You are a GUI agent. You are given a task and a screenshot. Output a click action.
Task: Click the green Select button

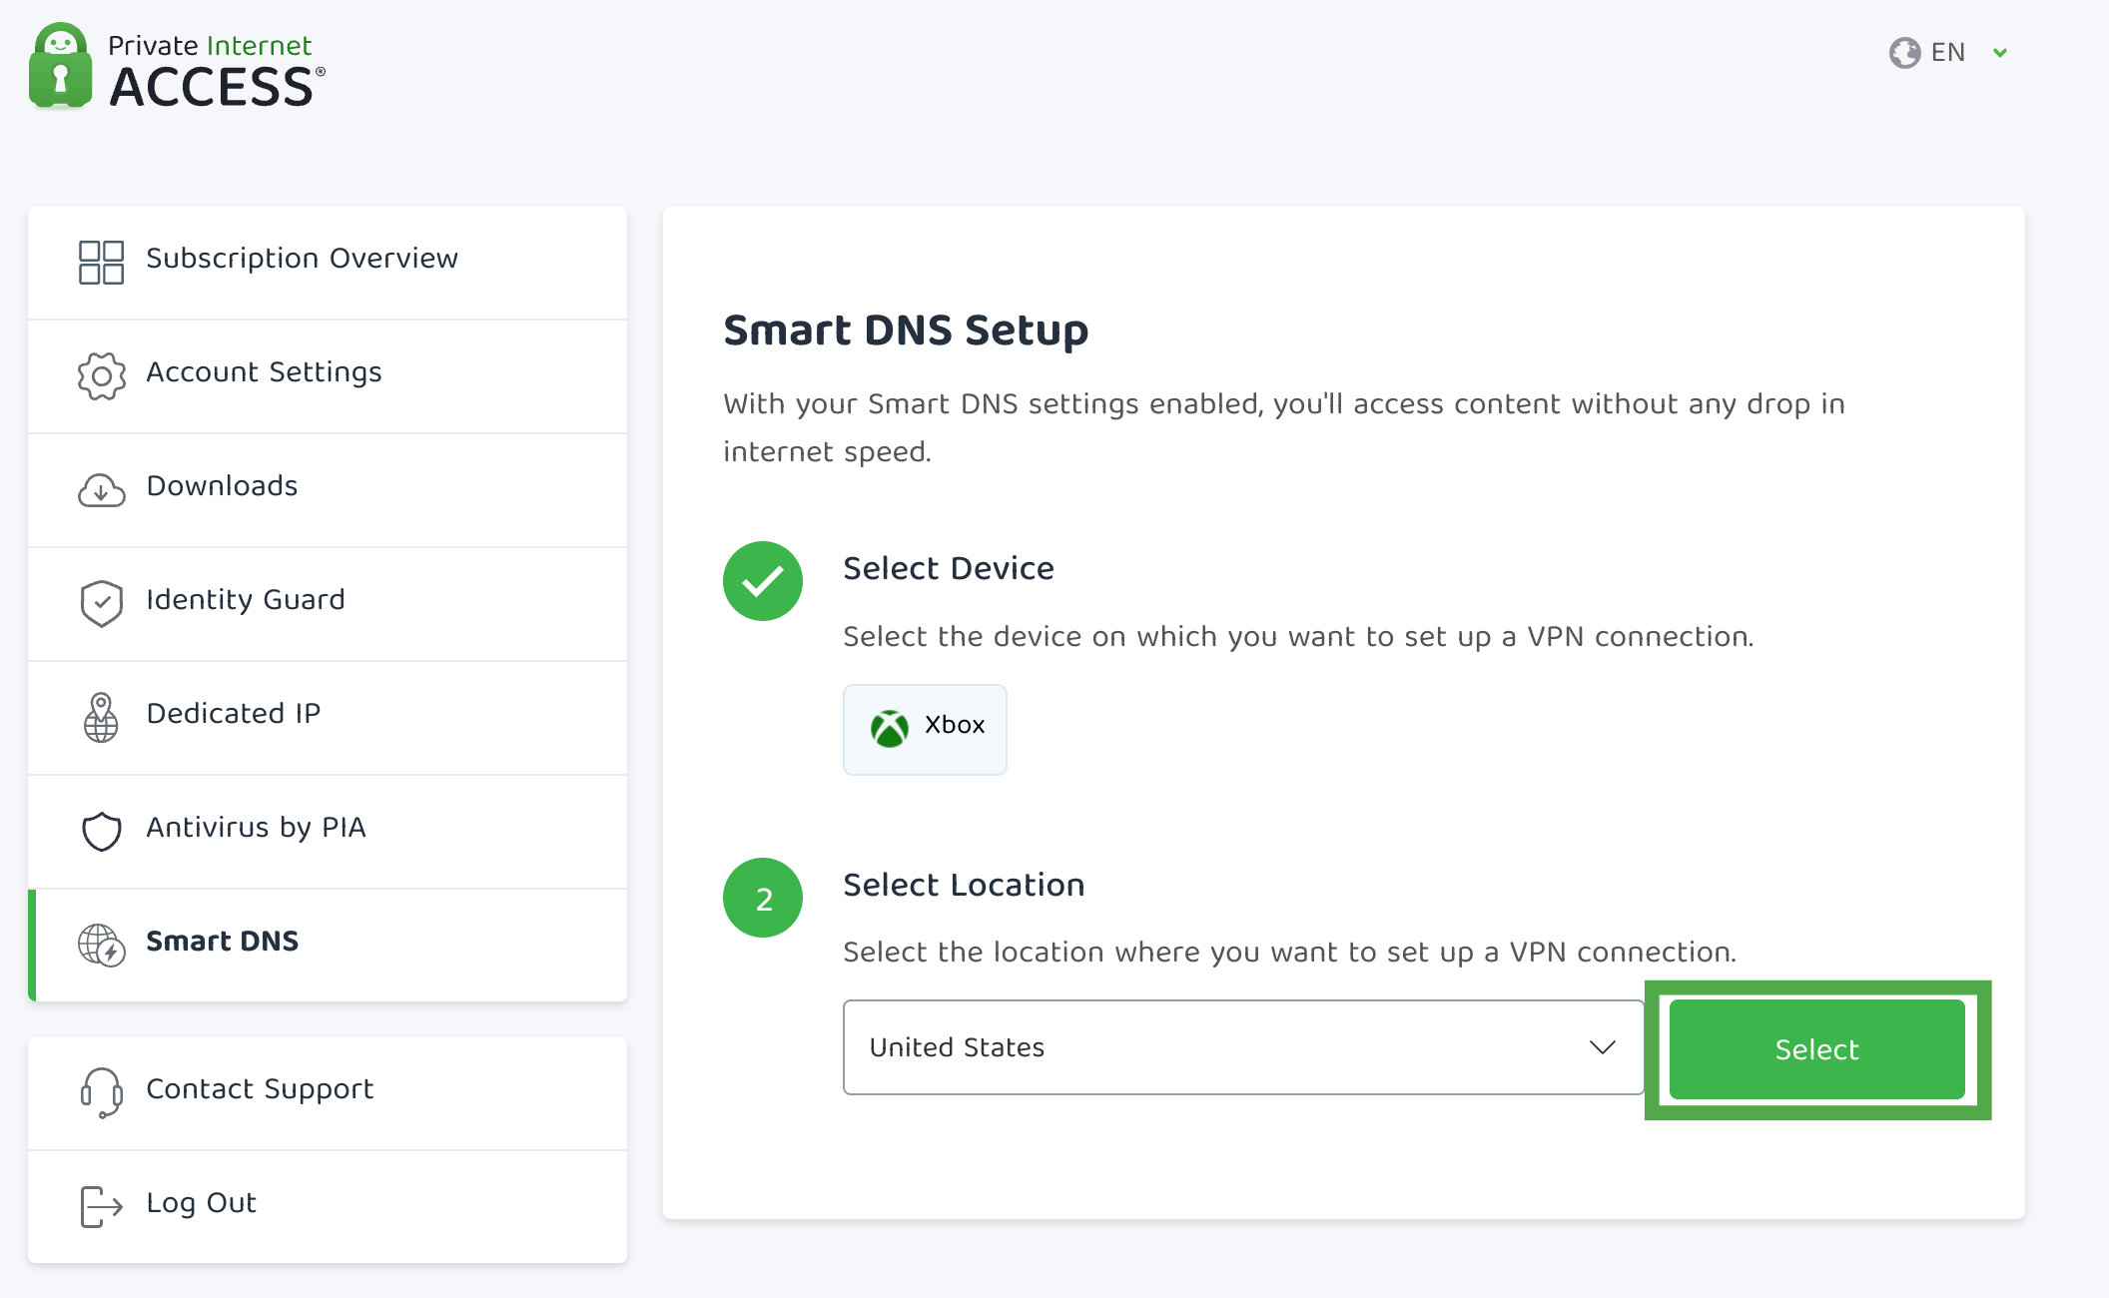point(1816,1049)
